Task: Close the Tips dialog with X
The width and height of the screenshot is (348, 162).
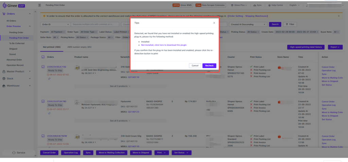Action: pyautogui.click(x=214, y=23)
